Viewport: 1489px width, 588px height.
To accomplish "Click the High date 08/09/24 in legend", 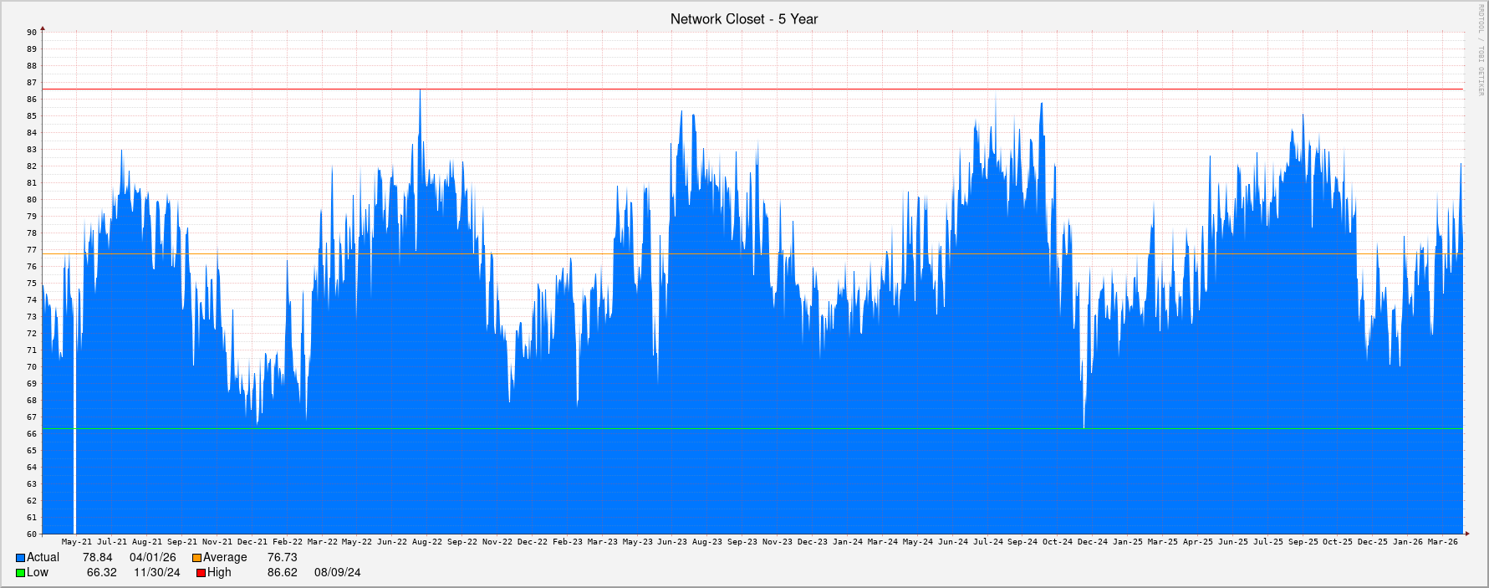I will 337,573.
